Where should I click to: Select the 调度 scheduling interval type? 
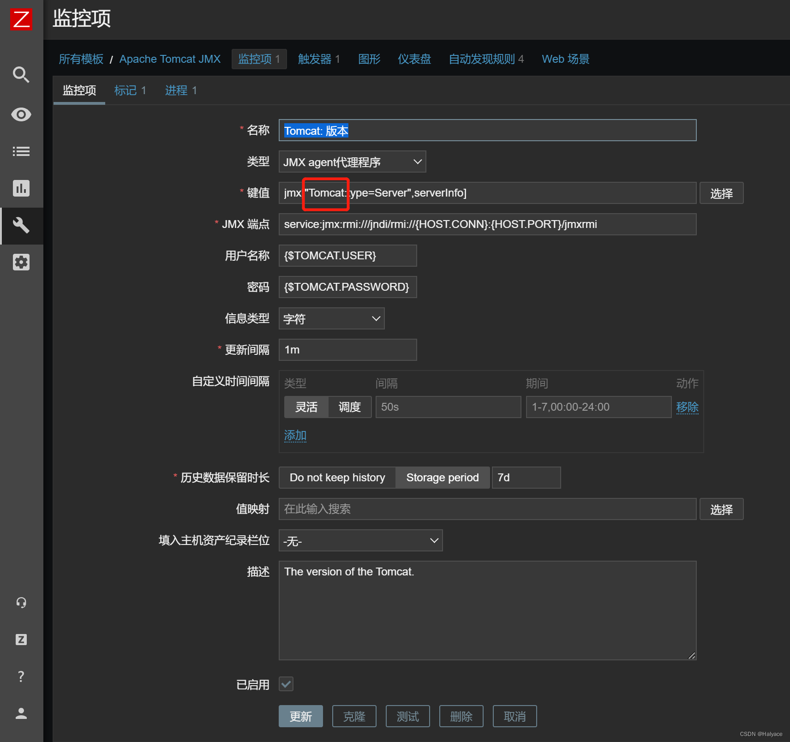[350, 407]
